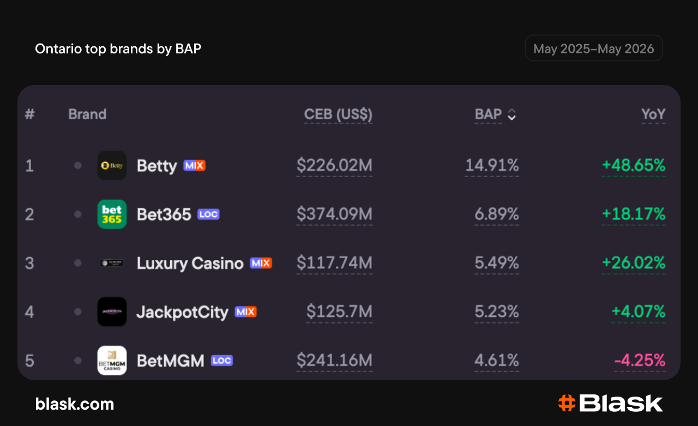Click the Bet365 green logo icon

click(x=112, y=214)
